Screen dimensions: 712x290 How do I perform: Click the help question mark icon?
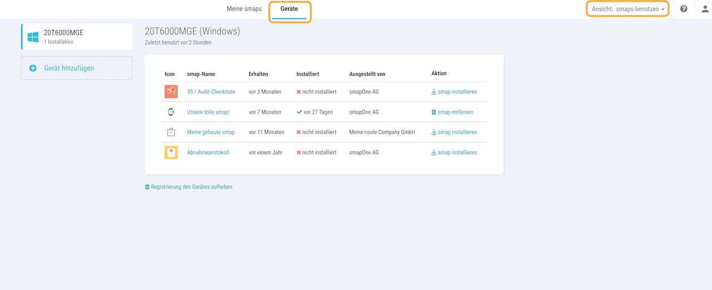(x=684, y=9)
